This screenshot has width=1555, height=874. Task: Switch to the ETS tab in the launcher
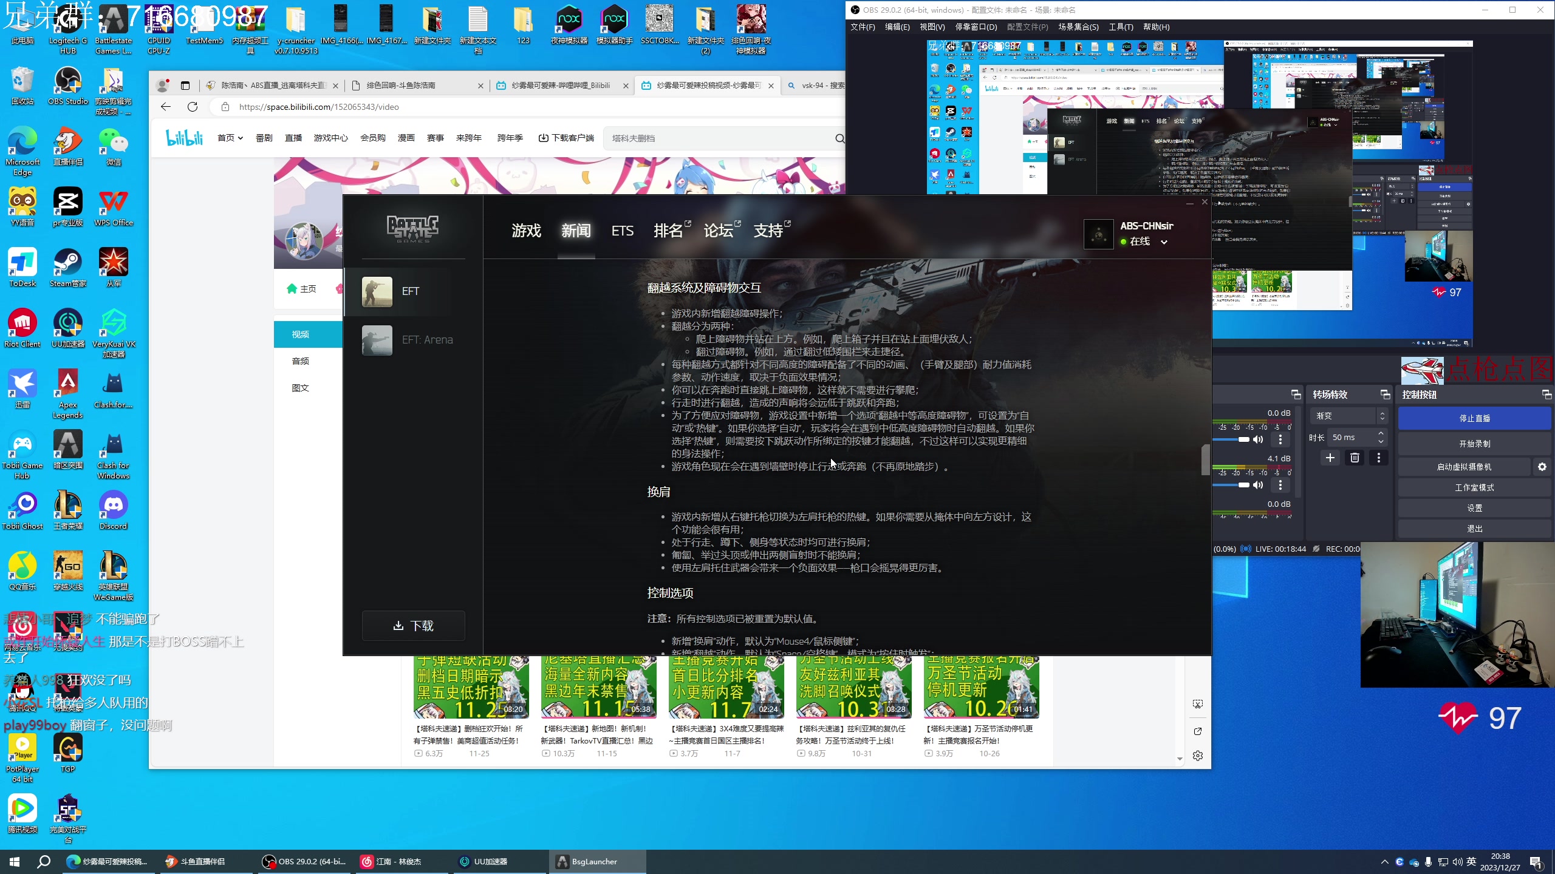tap(622, 231)
